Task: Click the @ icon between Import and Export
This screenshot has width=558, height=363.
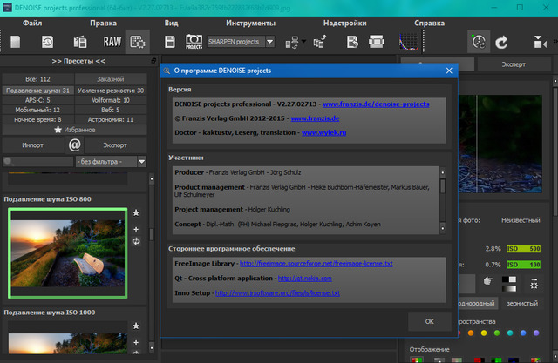Action: click(75, 145)
